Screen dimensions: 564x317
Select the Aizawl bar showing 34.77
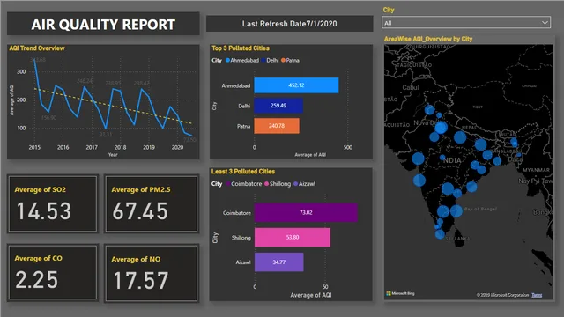(x=279, y=262)
